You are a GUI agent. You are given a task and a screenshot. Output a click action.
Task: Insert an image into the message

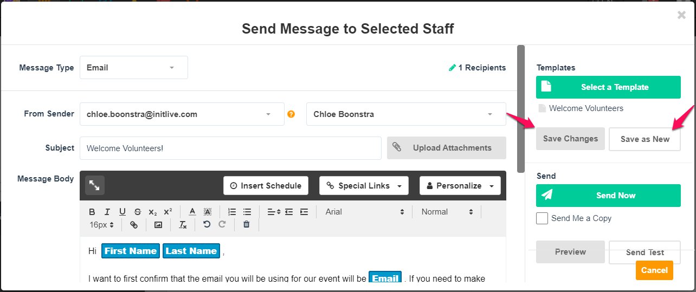(x=158, y=224)
